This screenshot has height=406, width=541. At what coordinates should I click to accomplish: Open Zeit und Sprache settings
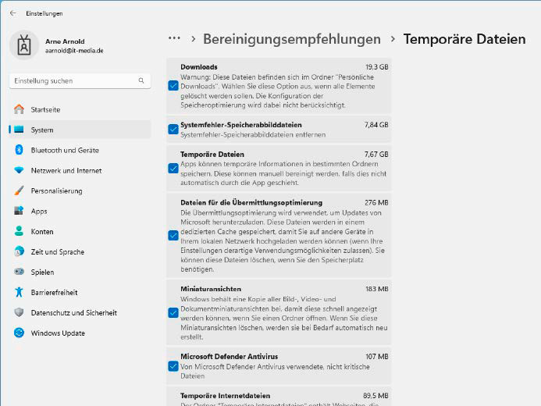coord(80,252)
